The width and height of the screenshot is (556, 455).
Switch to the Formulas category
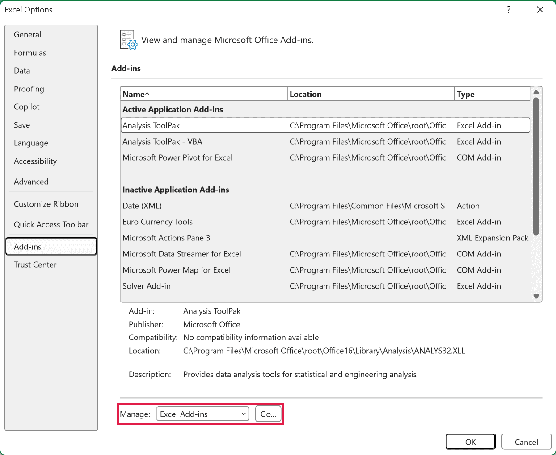pos(51,53)
